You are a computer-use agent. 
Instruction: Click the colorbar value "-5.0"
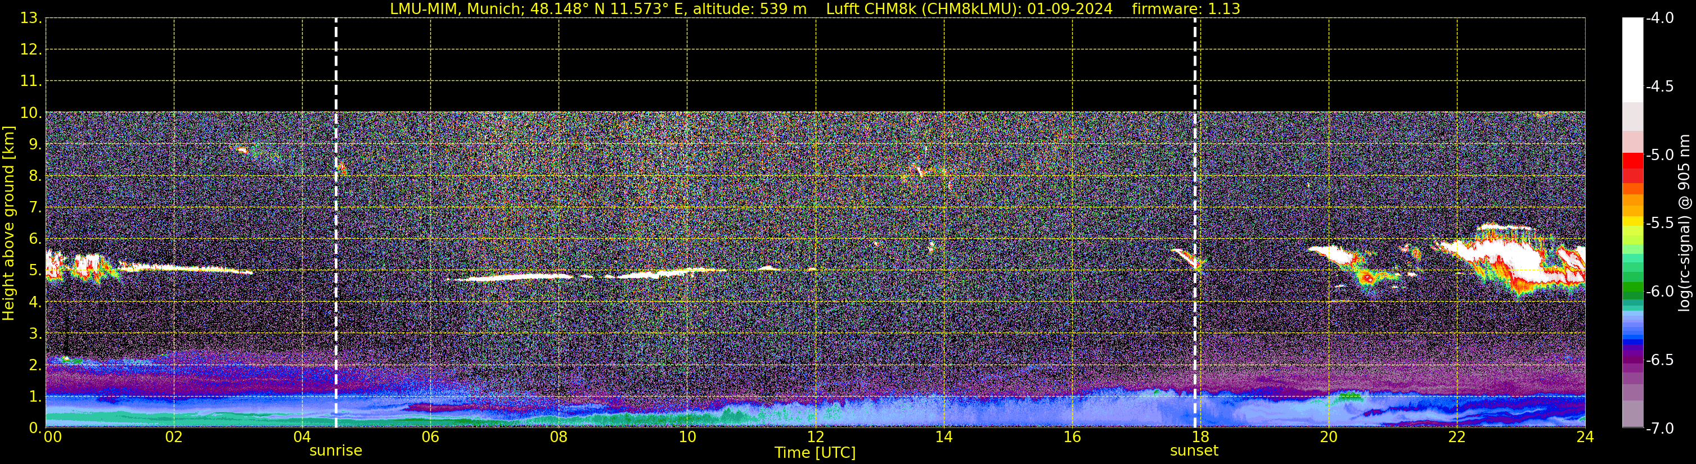[1659, 155]
